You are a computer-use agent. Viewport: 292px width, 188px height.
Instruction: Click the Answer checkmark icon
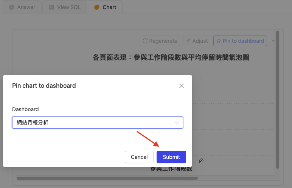[x=12, y=7]
